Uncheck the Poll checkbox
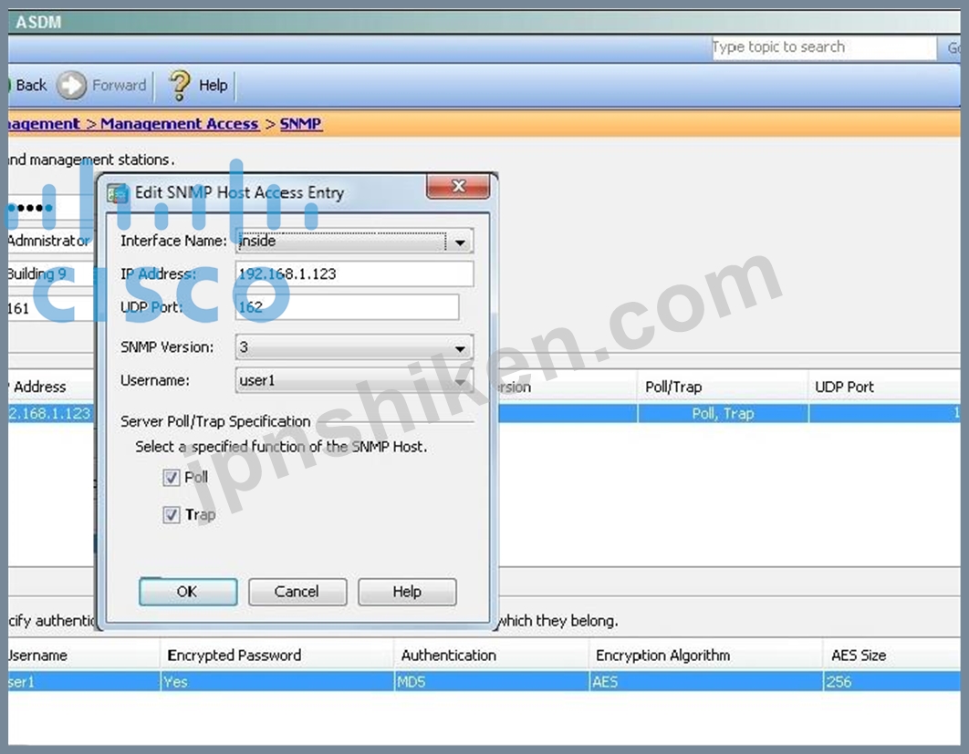The width and height of the screenshot is (969, 754). 172,478
